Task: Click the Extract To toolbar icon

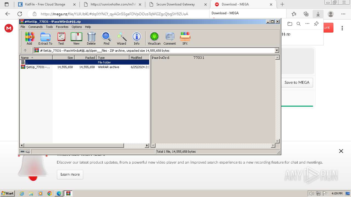Action: [45, 38]
